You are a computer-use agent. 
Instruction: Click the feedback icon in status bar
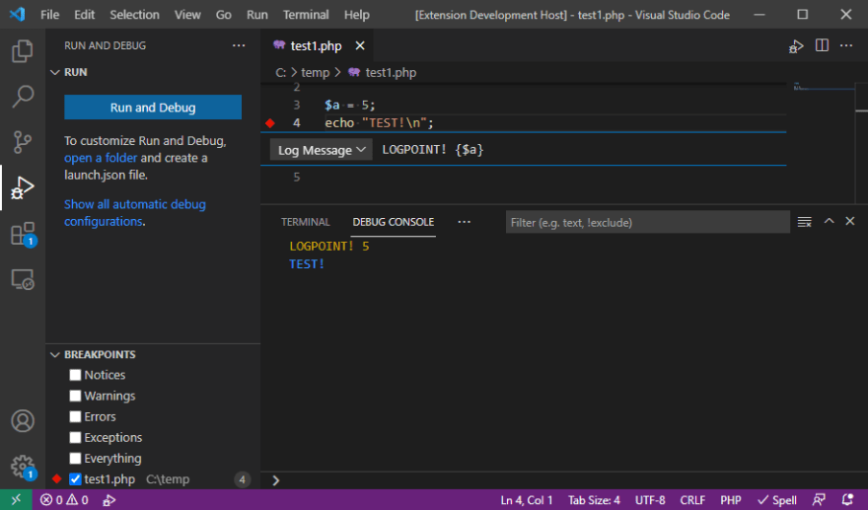point(820,500)
